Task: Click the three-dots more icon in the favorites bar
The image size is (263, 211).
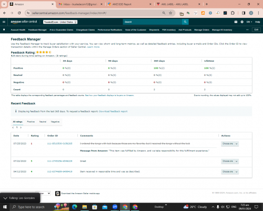Action: click(247, 30)
